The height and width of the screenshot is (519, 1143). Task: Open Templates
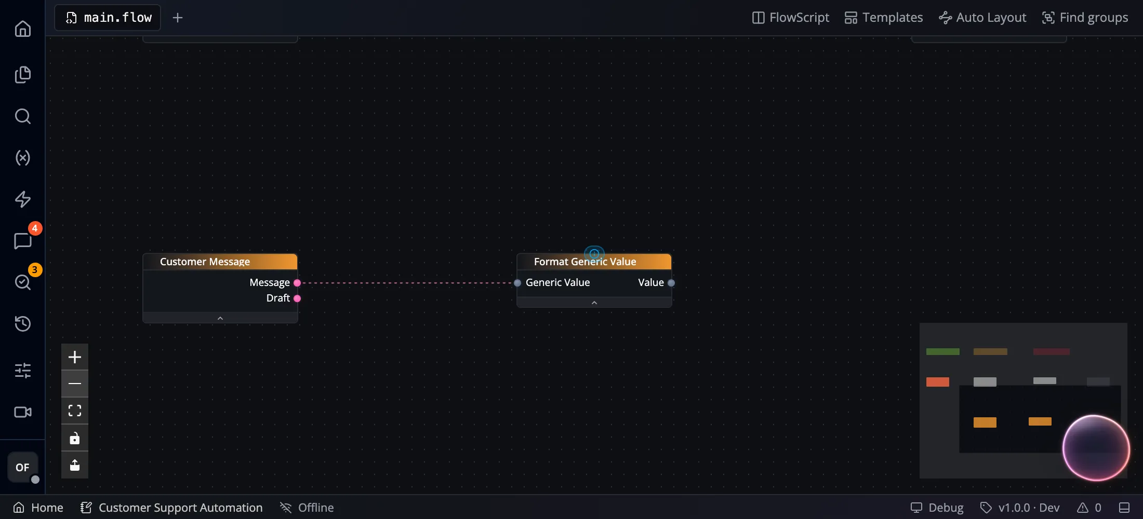coord(883,18)
